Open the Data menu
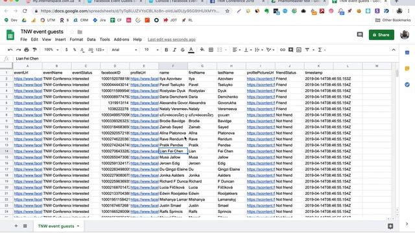 click(91, 39)
